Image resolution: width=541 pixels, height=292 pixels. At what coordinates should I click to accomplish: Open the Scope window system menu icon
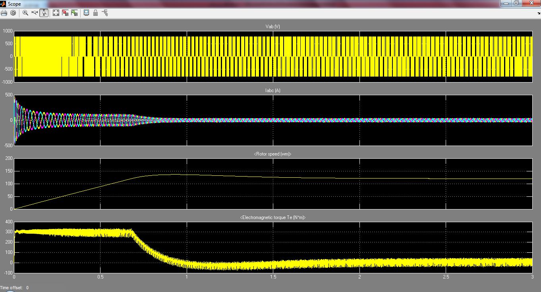[x=3, y=4]
